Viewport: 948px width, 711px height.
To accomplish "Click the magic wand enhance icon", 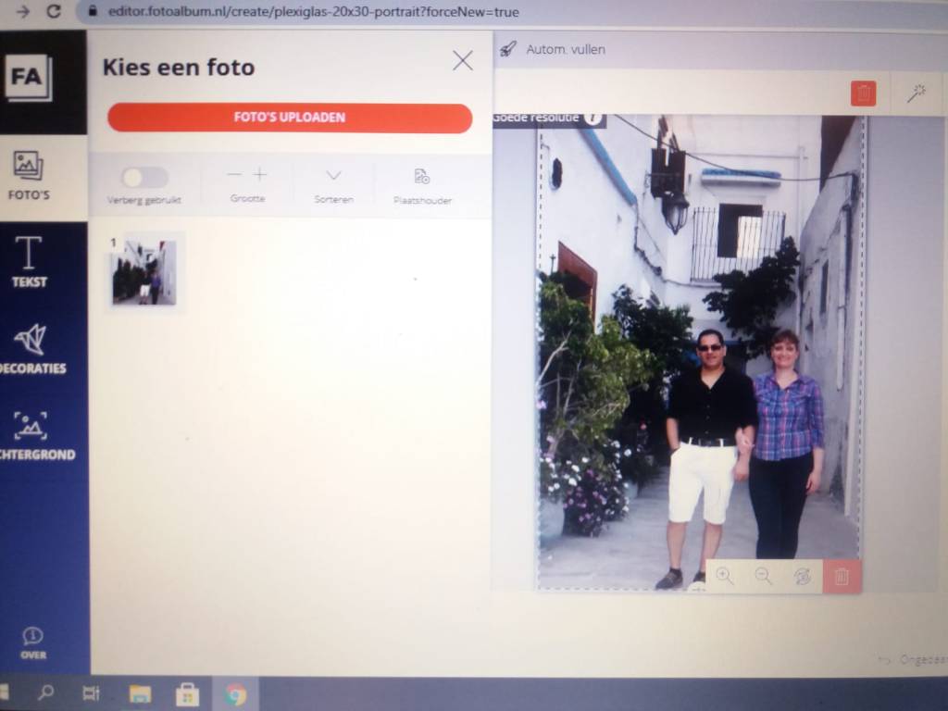I will [x=916, y=94].
